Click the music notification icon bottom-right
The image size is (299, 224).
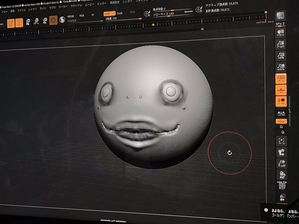(266, 210)
